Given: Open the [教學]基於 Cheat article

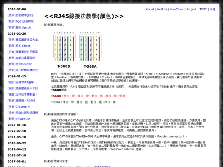Looking at the screenshot, I should click(19, 46).
